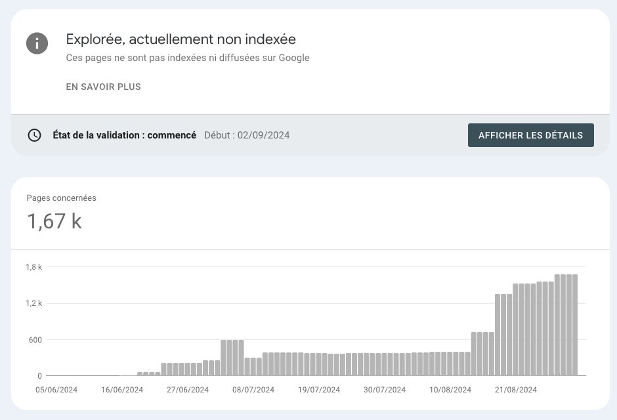The image size is (617, 420).
Task: Select the 05/06/2024 axis label
Action: pyautogui.click(x=56, y=389)
